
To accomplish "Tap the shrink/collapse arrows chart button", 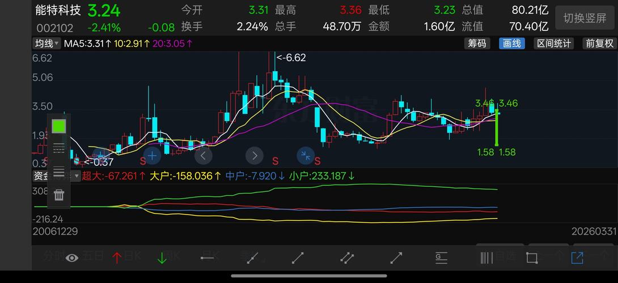I will click(x=306, y=156).
